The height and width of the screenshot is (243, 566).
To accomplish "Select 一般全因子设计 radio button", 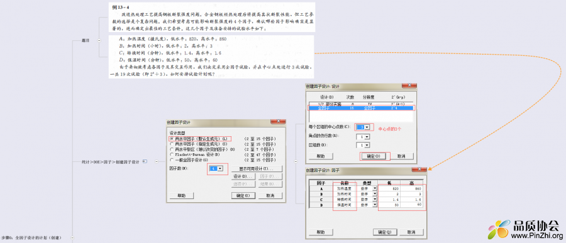I will click(x=172, y=159).
